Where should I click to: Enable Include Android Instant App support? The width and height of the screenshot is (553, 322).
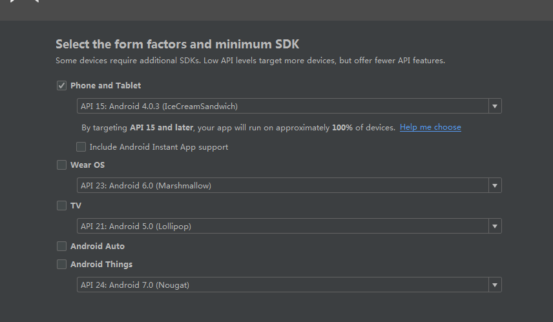(81, 147)
